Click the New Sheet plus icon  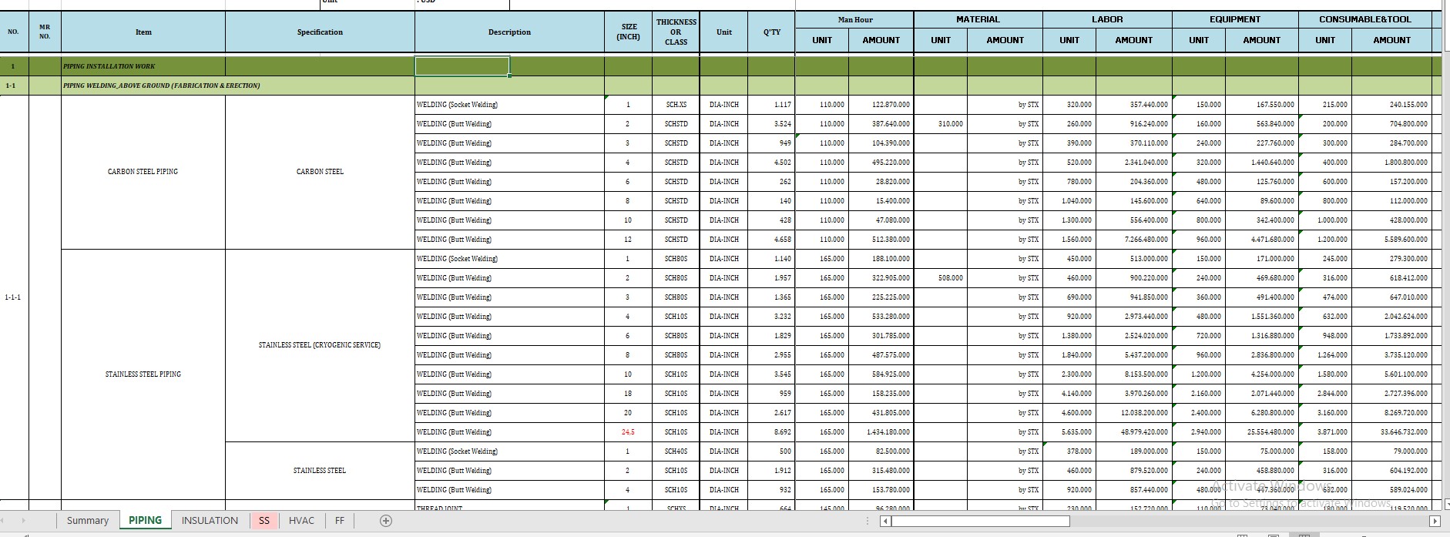pyautogui.click(x=386, y=521)
